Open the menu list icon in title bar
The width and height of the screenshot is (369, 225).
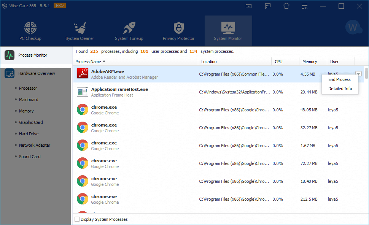click(305, 6)
